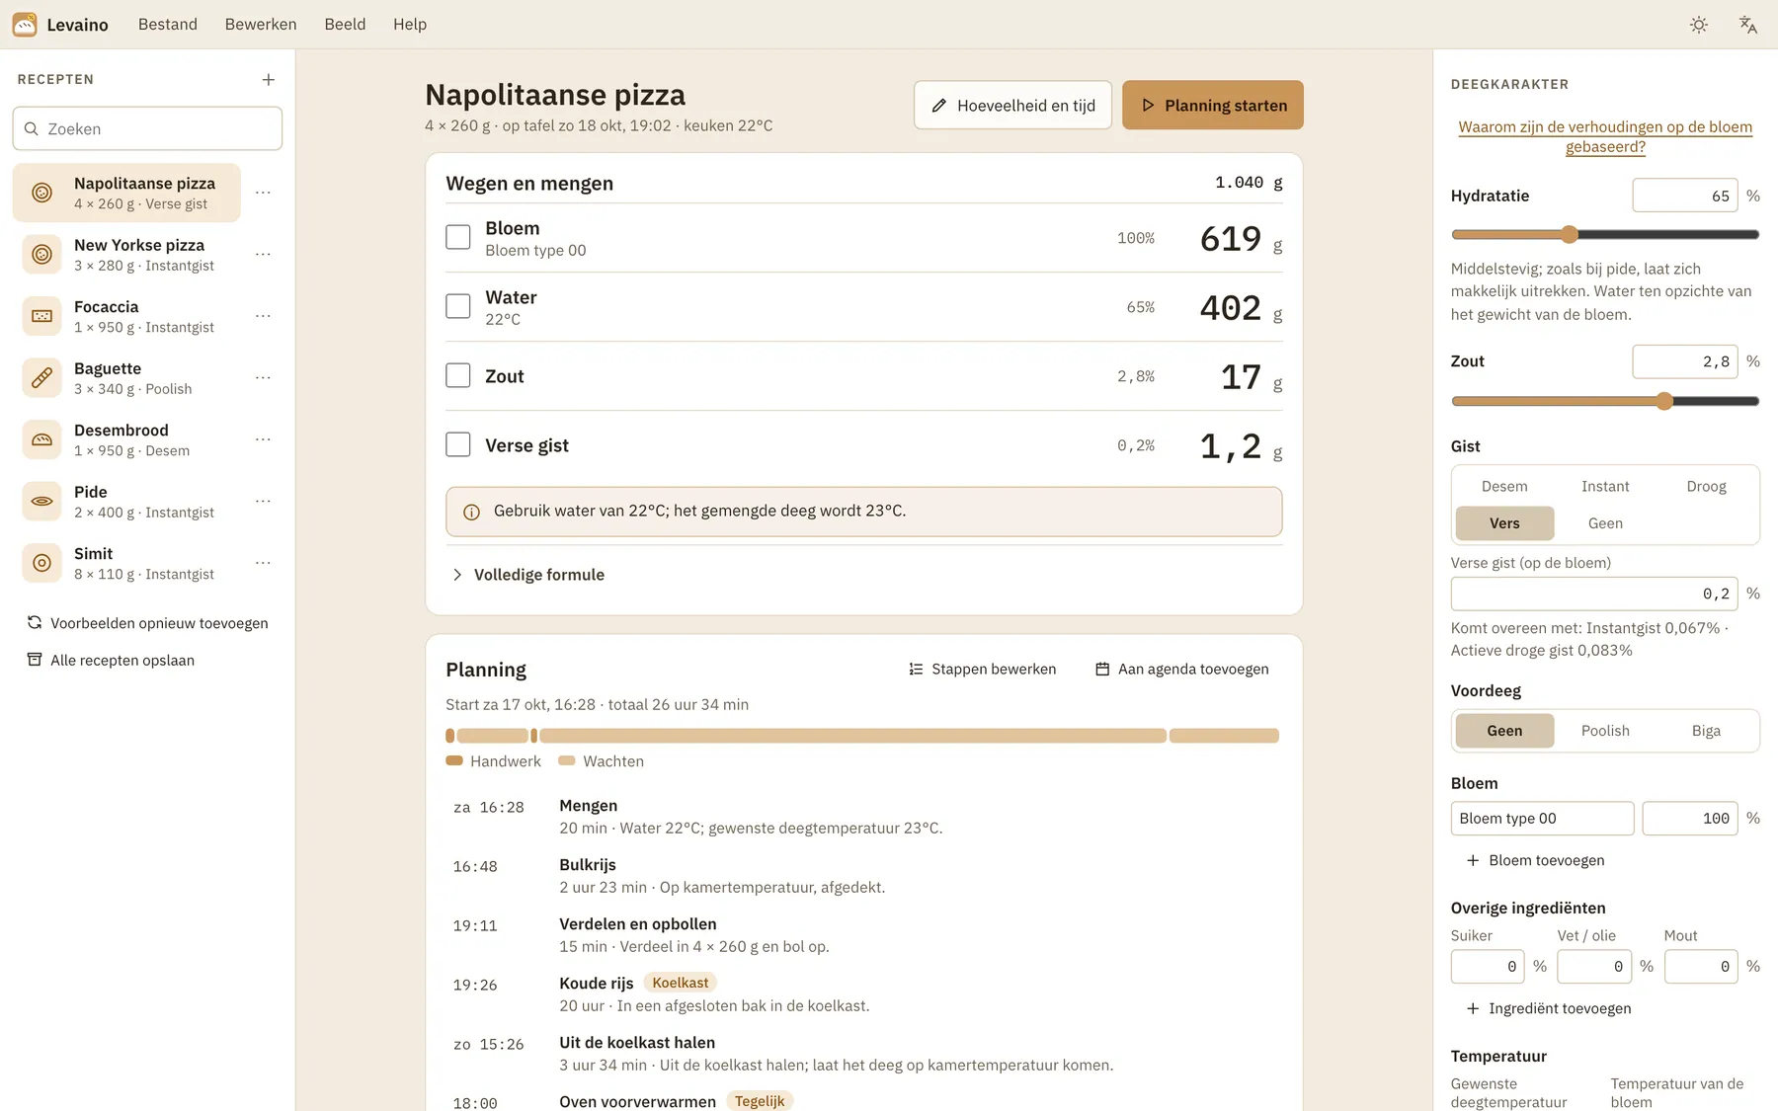
Task: Click Stappen bewerken
Action: pos(983,670)
